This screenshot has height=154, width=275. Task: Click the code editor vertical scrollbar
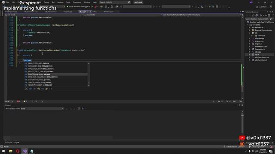[x=242, y=58]
